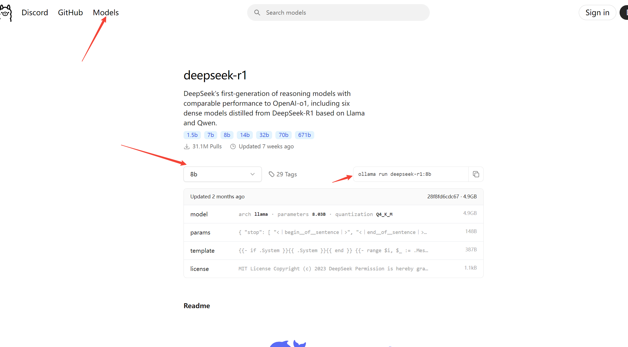
Task: Click the tag icon beside 29 Tags
Action: tap(272, 174)
